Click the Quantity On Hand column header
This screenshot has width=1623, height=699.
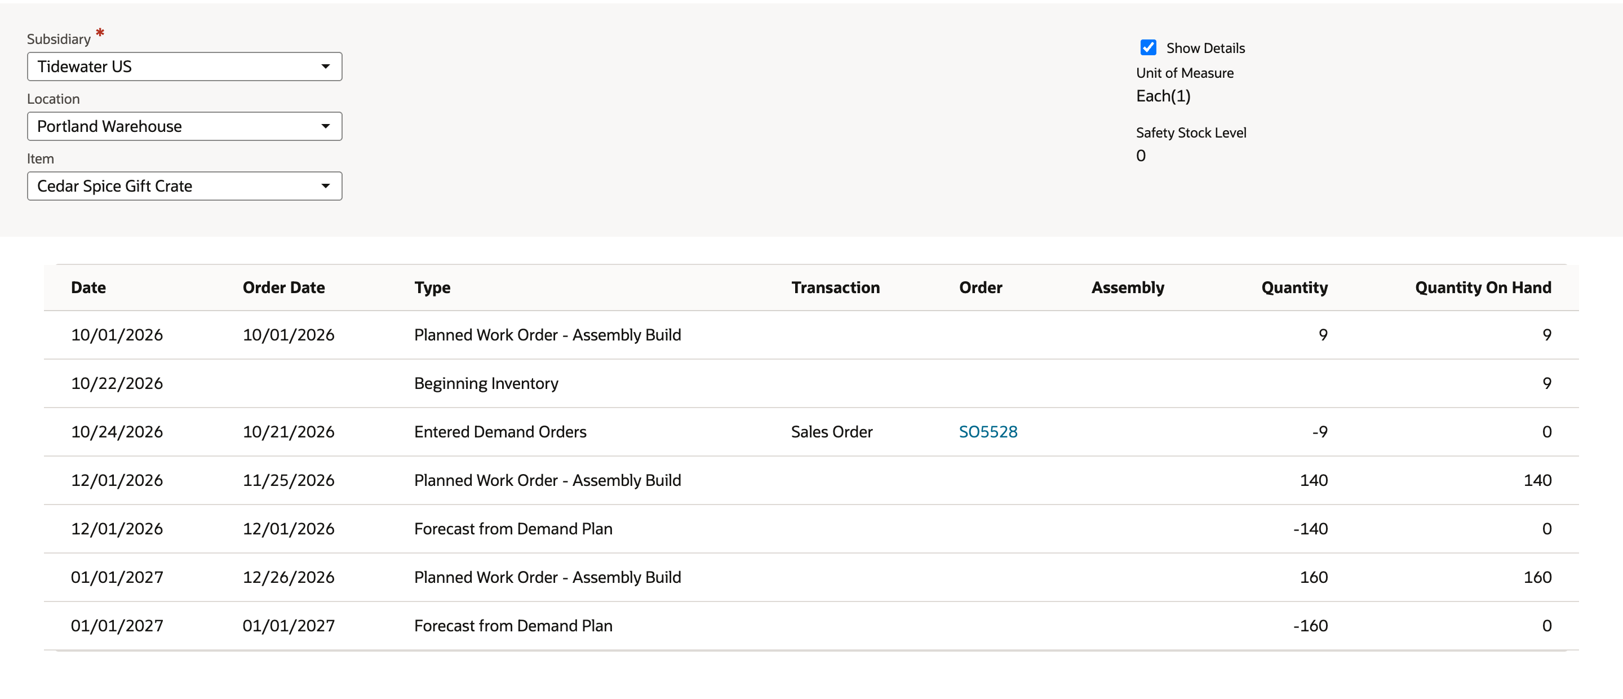tap(1483, 288)
